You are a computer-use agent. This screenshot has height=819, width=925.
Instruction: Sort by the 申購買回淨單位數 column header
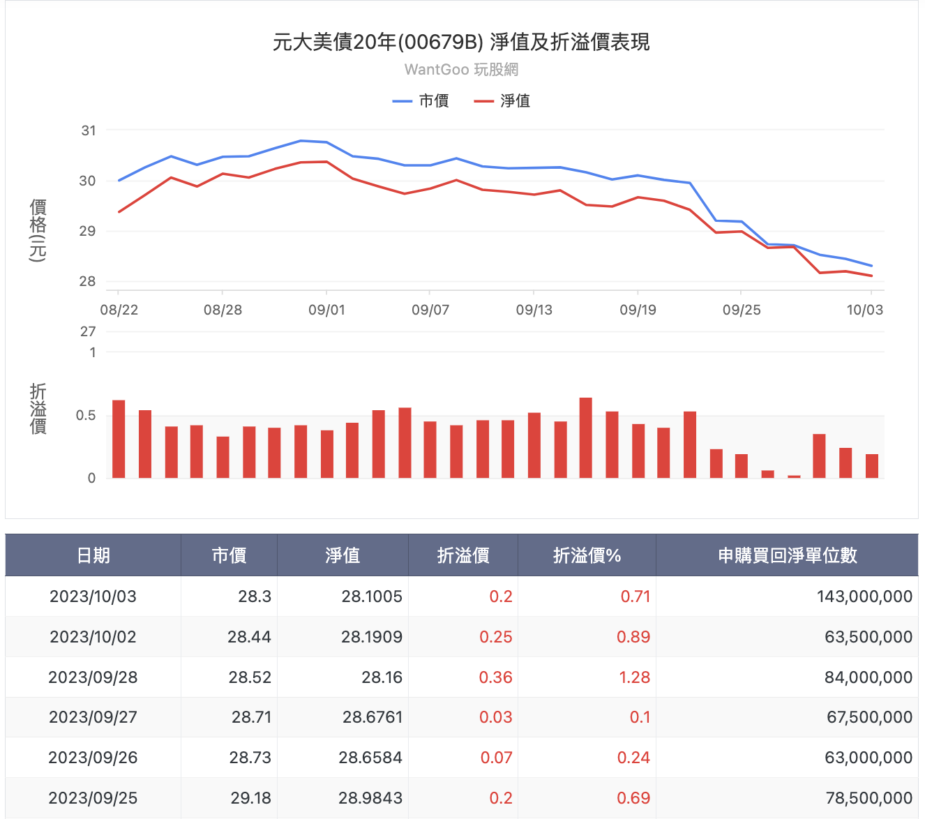click(x=787, y=555)
